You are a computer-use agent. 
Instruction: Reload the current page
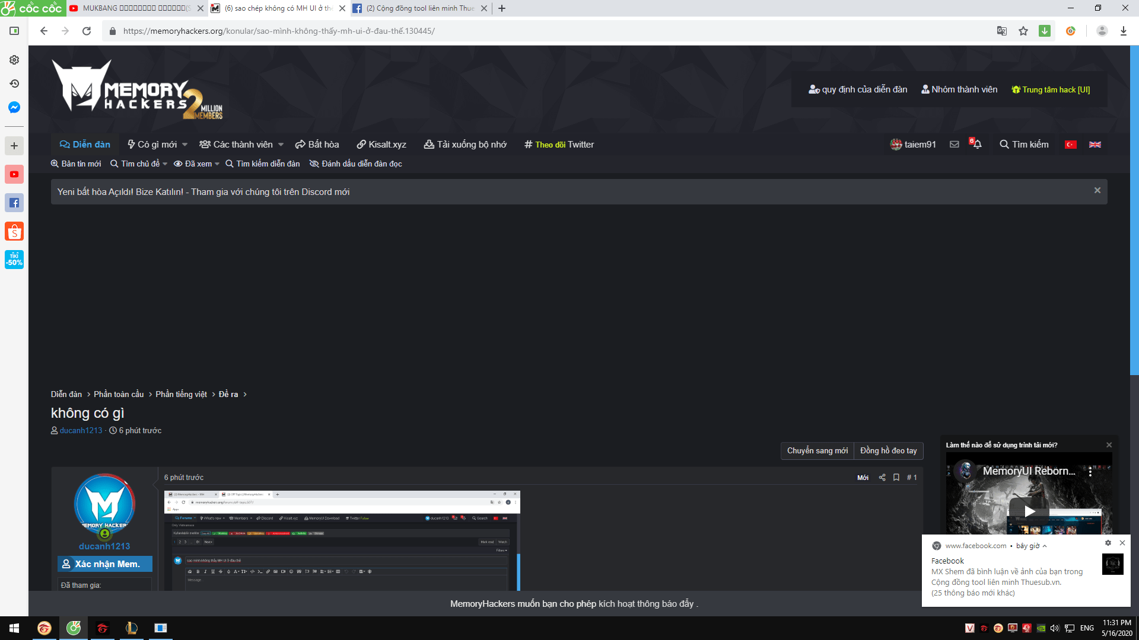[87, 31]
